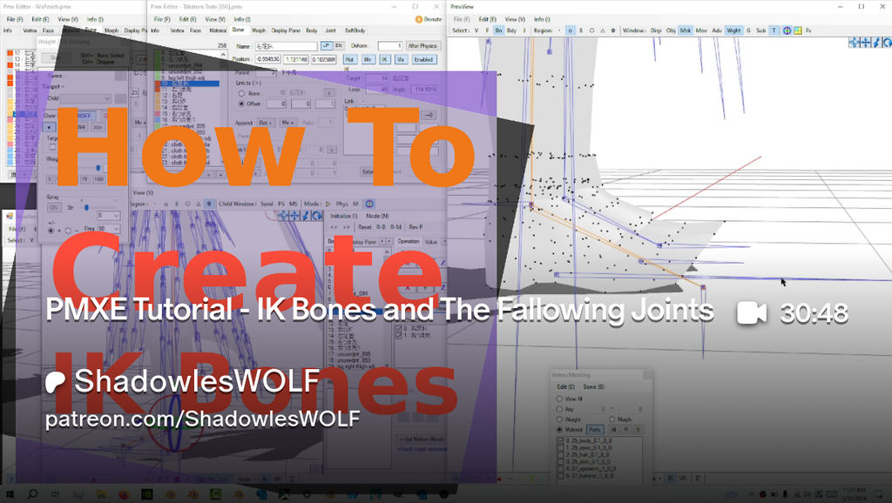Switch bone name to EN

pyautogui.click(x=339, y=46)
